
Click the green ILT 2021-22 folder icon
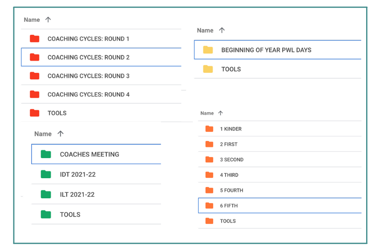pyautogui.click(x=46, y=195)
